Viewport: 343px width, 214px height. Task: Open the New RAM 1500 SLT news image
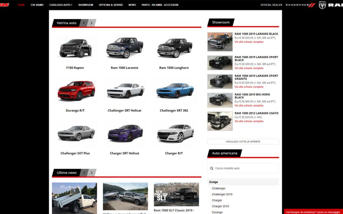click(x=176, y=195)
